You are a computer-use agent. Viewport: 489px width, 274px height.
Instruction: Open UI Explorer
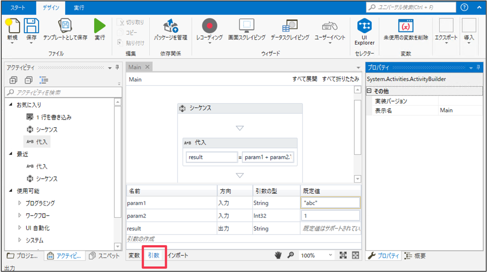pyautogui.click(x=364, y=30)
